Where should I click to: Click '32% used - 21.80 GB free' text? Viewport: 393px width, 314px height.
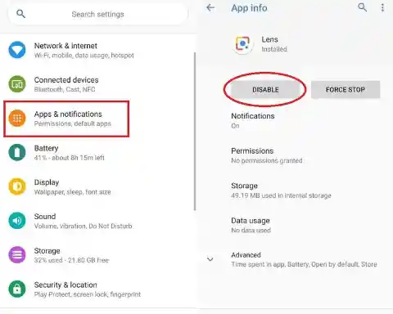tap(71, 260)
